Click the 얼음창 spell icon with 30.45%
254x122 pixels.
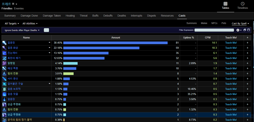click(4, 43)
